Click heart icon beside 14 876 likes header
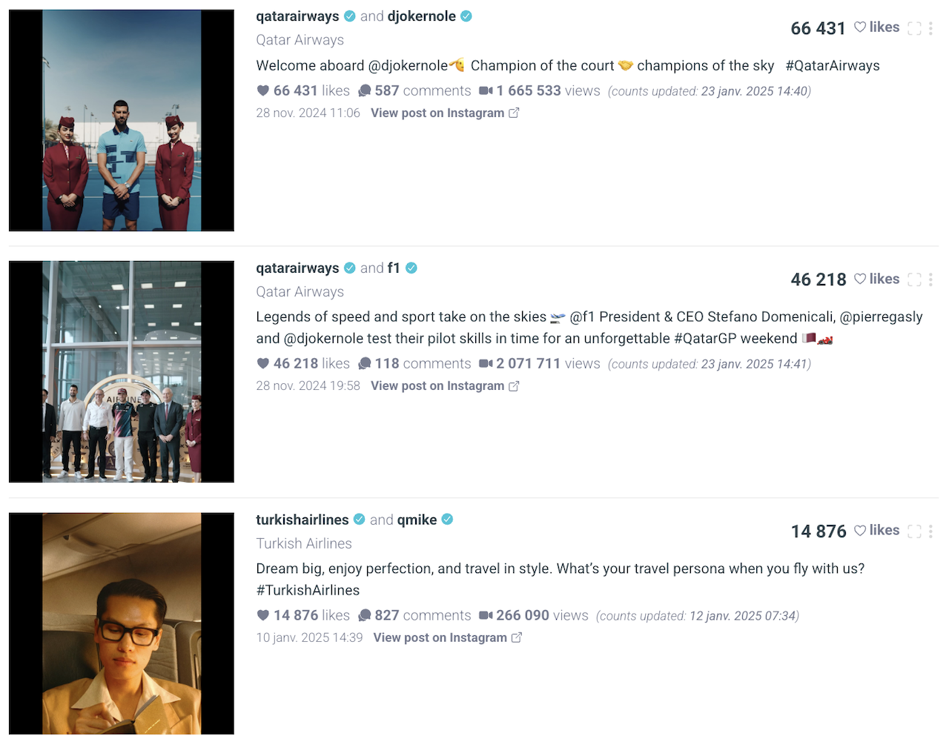The height and width of the screenshot is (742, 949). pos(860,530)
